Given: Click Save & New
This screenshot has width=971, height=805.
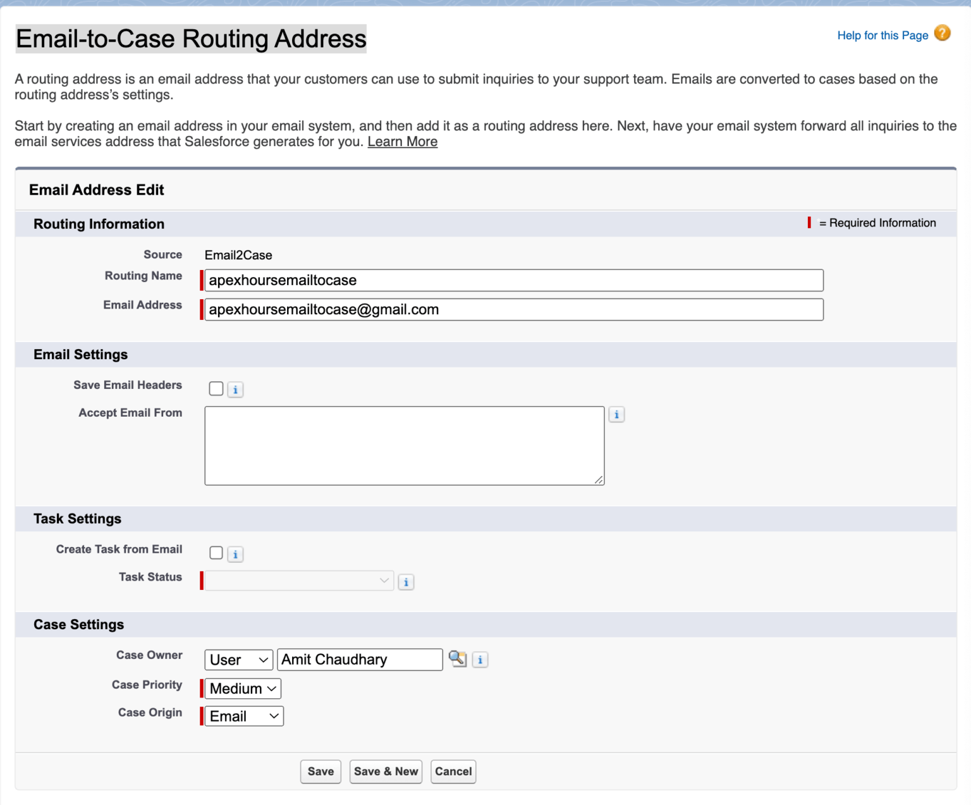Looking at the screenshot, I should point(386,771).
